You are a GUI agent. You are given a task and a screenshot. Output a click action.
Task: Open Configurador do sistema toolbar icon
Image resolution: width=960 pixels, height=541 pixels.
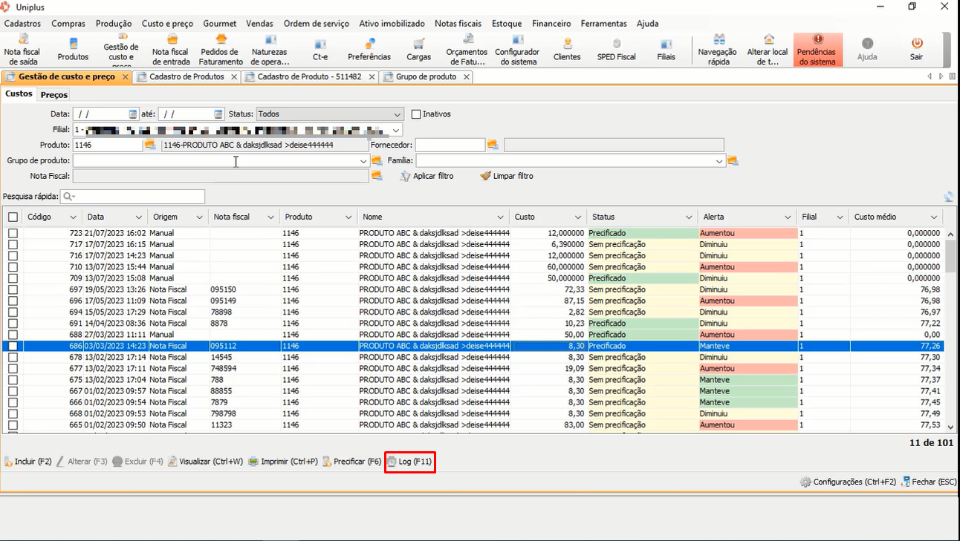[x=517, y=49]
